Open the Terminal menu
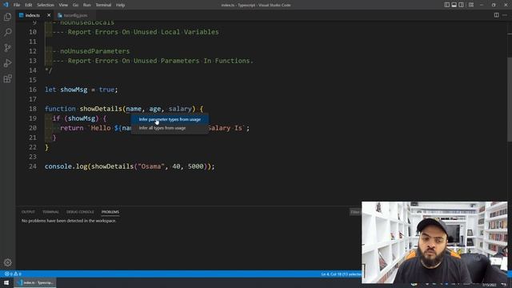The image size is (512, 288). point(103,5)
